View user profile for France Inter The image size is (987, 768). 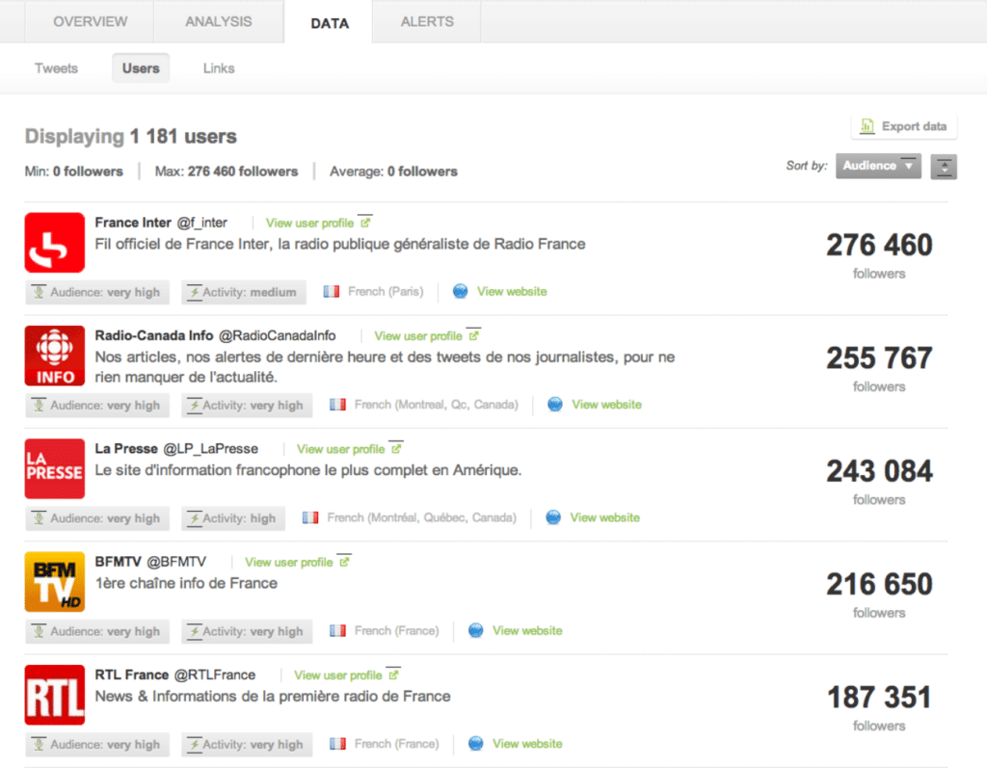pyautogui.click(x=309, y=223)
